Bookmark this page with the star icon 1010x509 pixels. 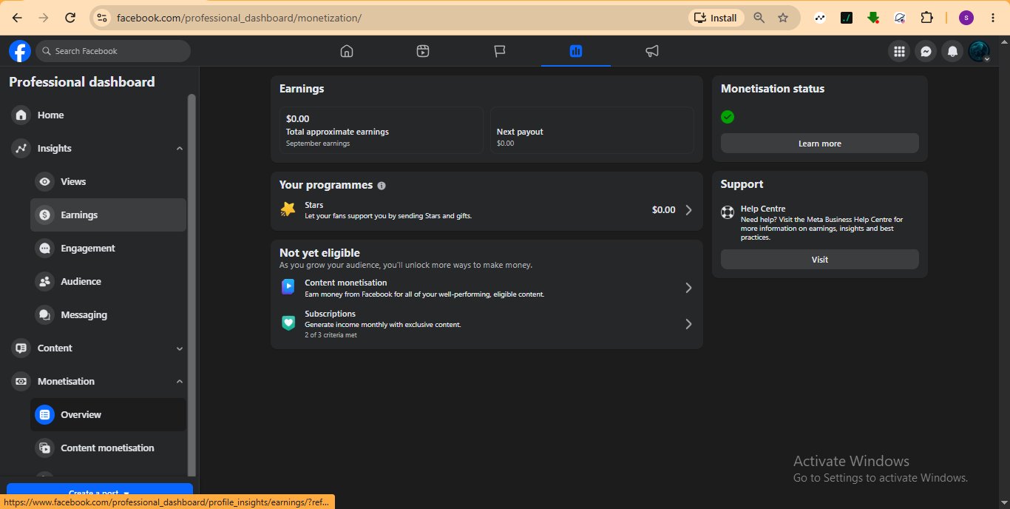point(783,18)
